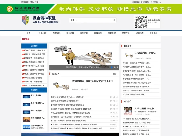Open article 威远县开展"远离'全能神'·幸福进万家"
The height and width of the screenshot is (136, 182).
pos(71,109)
